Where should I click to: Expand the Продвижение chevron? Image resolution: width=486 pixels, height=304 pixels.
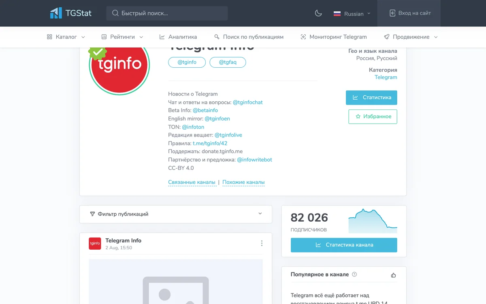tap(436, 37)
